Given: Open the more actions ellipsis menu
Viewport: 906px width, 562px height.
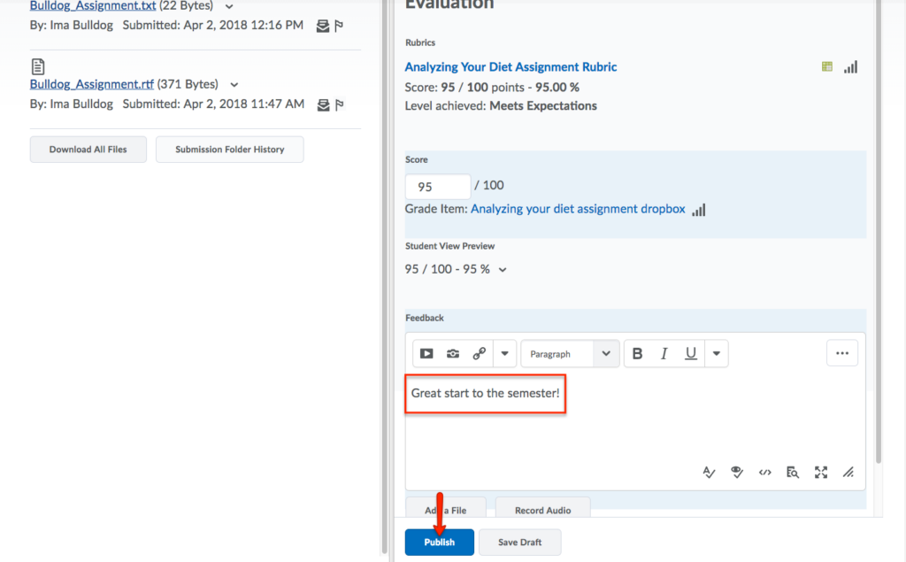Looking at the screenshot, I should 841,354.
